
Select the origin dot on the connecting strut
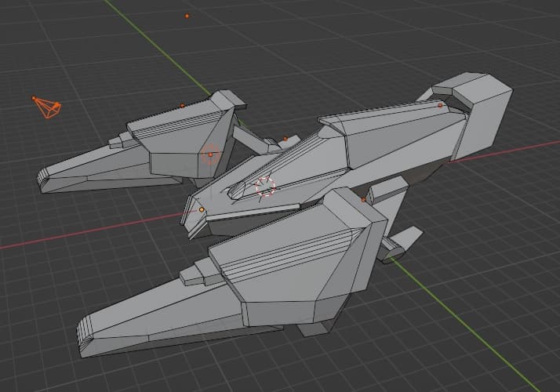(285, 139)
